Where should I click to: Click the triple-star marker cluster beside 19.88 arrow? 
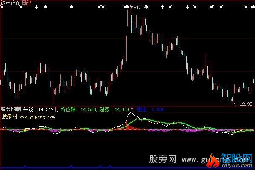click(126, 7)
